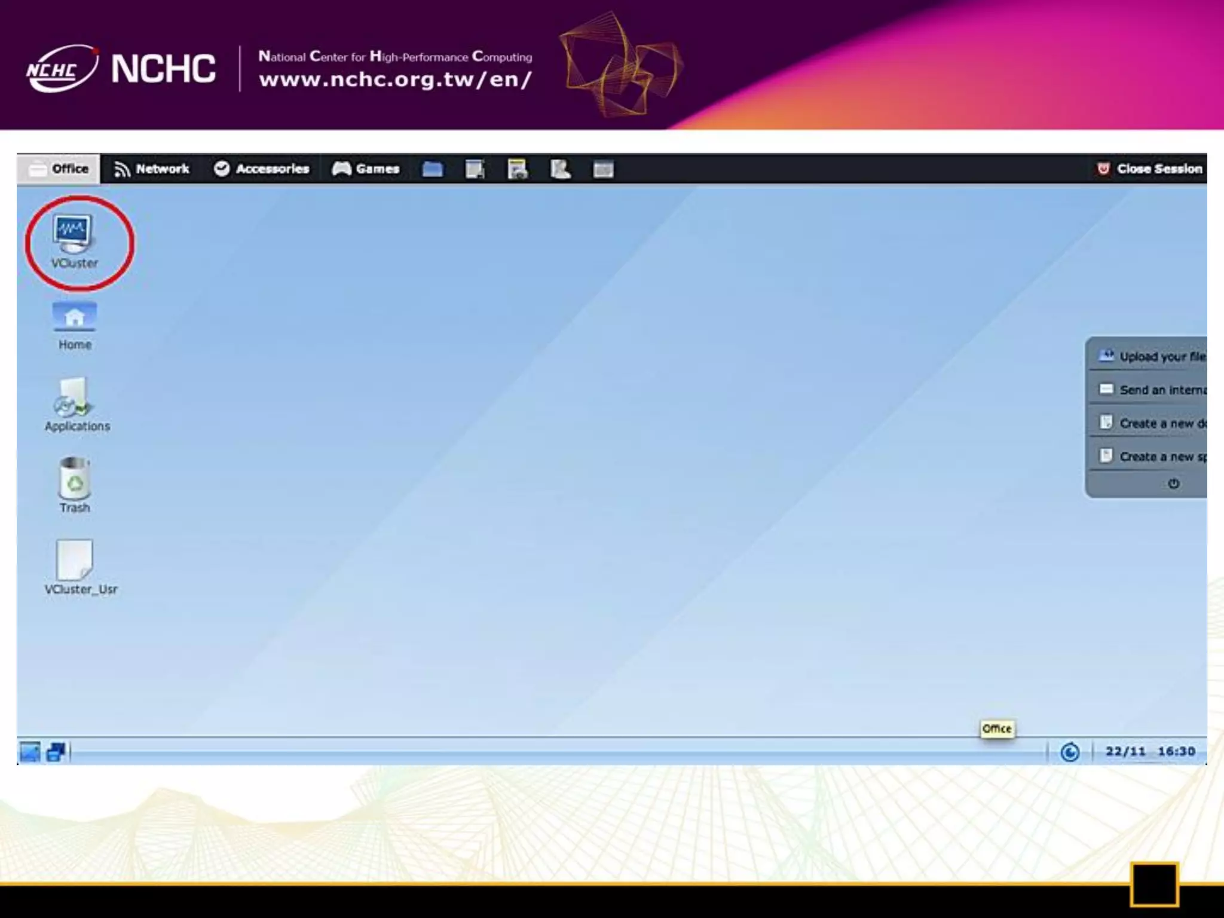Open the VCluster desktop icon
This screenshot has width=1224, height=918.
tap(73, 235)
